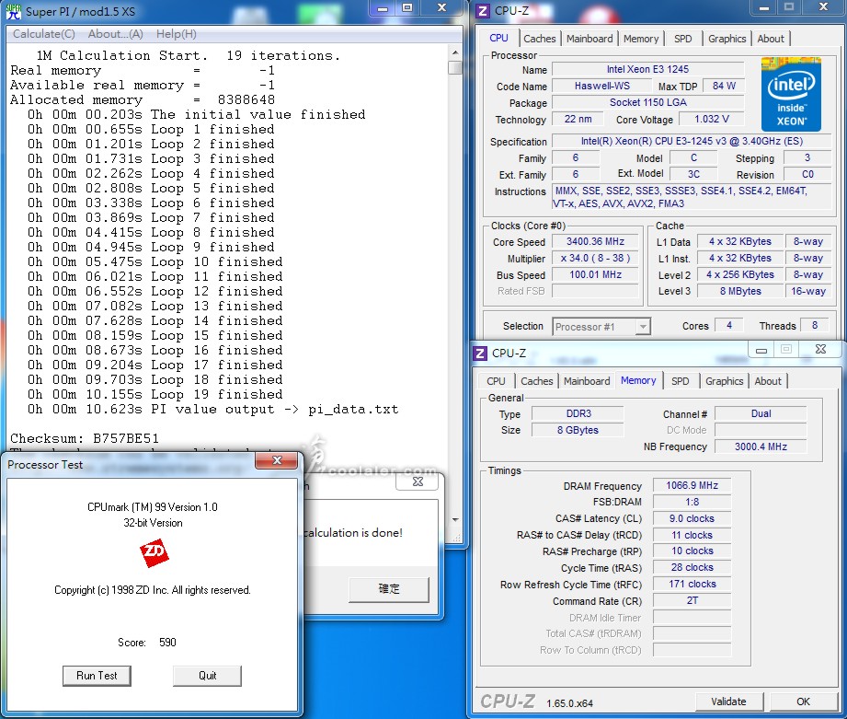Click the Core Speed value 3400.36 MHz
Image resolution: width=847 pixels, height=719 pixels.
595,241
